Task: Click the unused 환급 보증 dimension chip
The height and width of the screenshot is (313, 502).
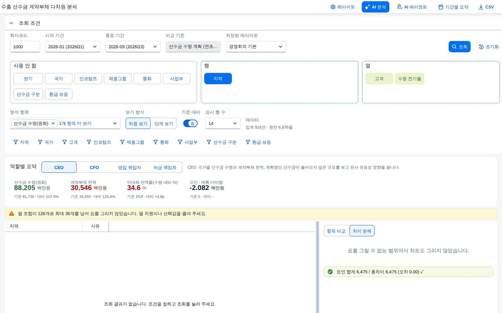Action: click(59, 94)
